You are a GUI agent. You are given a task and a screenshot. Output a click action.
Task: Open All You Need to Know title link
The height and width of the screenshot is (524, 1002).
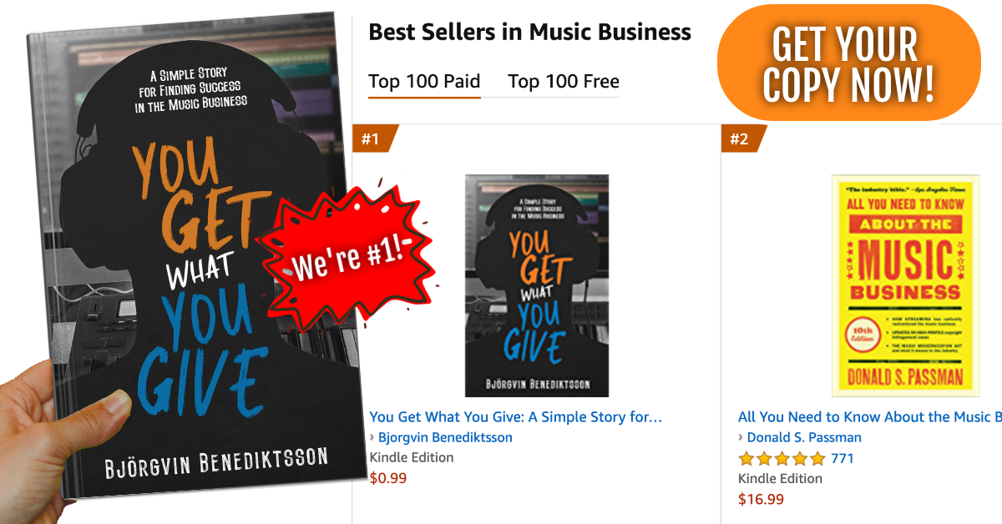click(868, 417)
